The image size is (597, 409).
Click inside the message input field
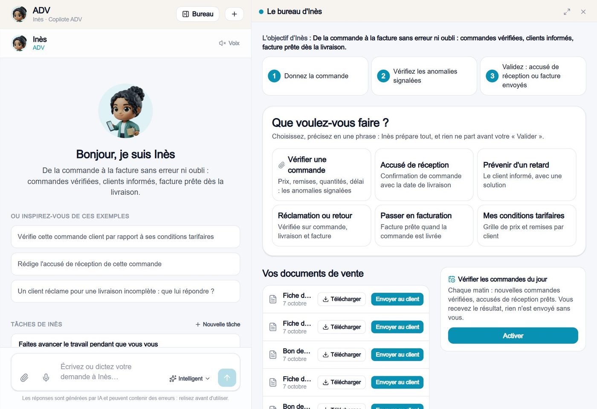pyautogui.click(x=111, y=372)
